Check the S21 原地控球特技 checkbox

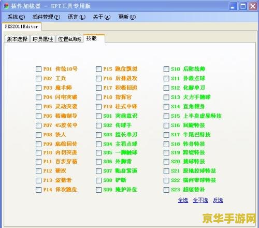pyautogui.click(x=166, y=171)
